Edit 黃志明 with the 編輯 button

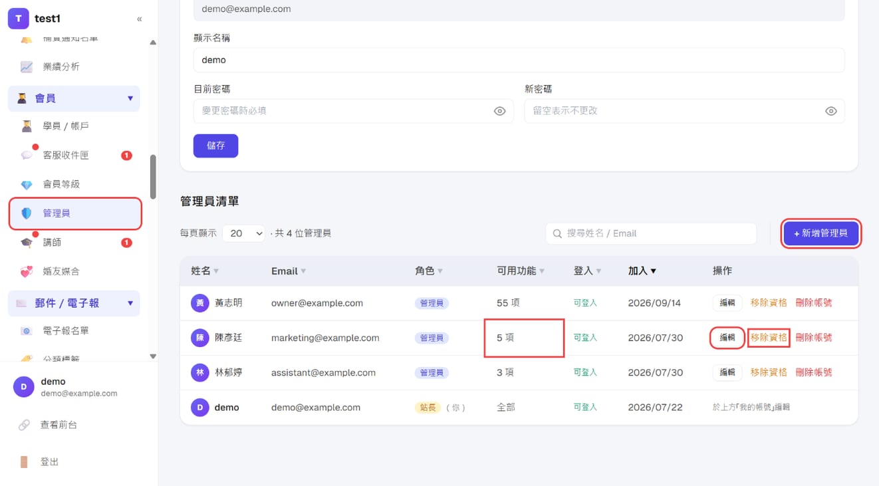point(727,303)
